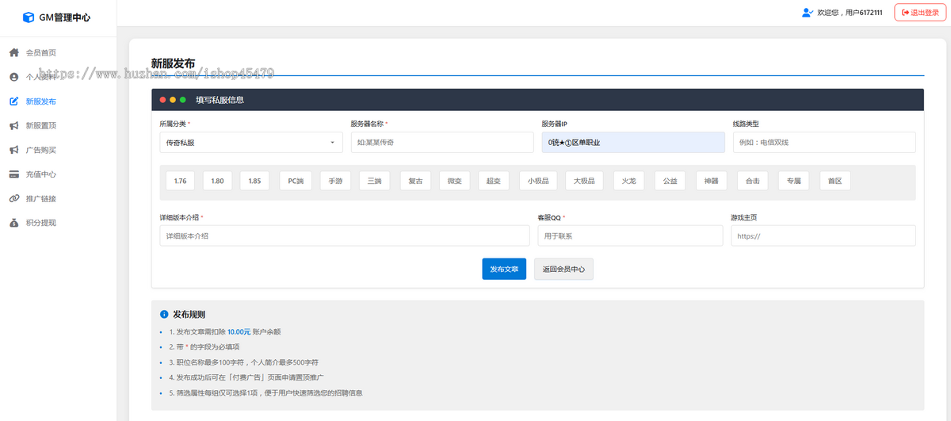The width and height of the screenshot is (951, 421).
Task: Focus the 线路类型 input field
Action: click(x=824, y=142)
